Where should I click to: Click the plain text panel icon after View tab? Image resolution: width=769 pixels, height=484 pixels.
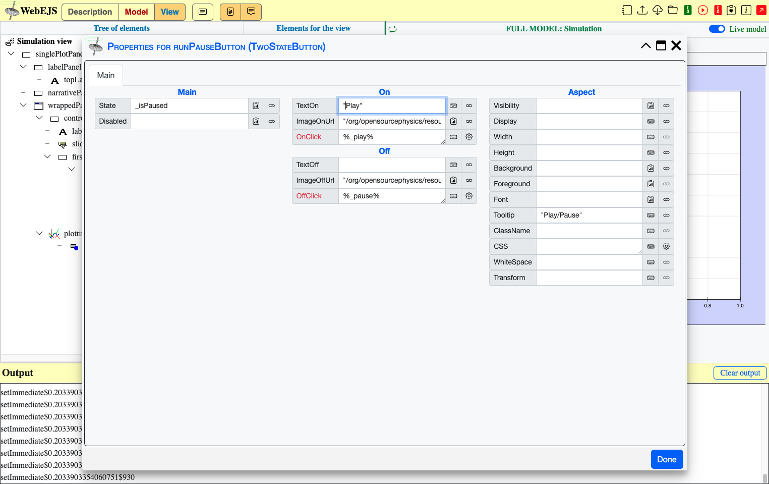click(x=203, y=12)
